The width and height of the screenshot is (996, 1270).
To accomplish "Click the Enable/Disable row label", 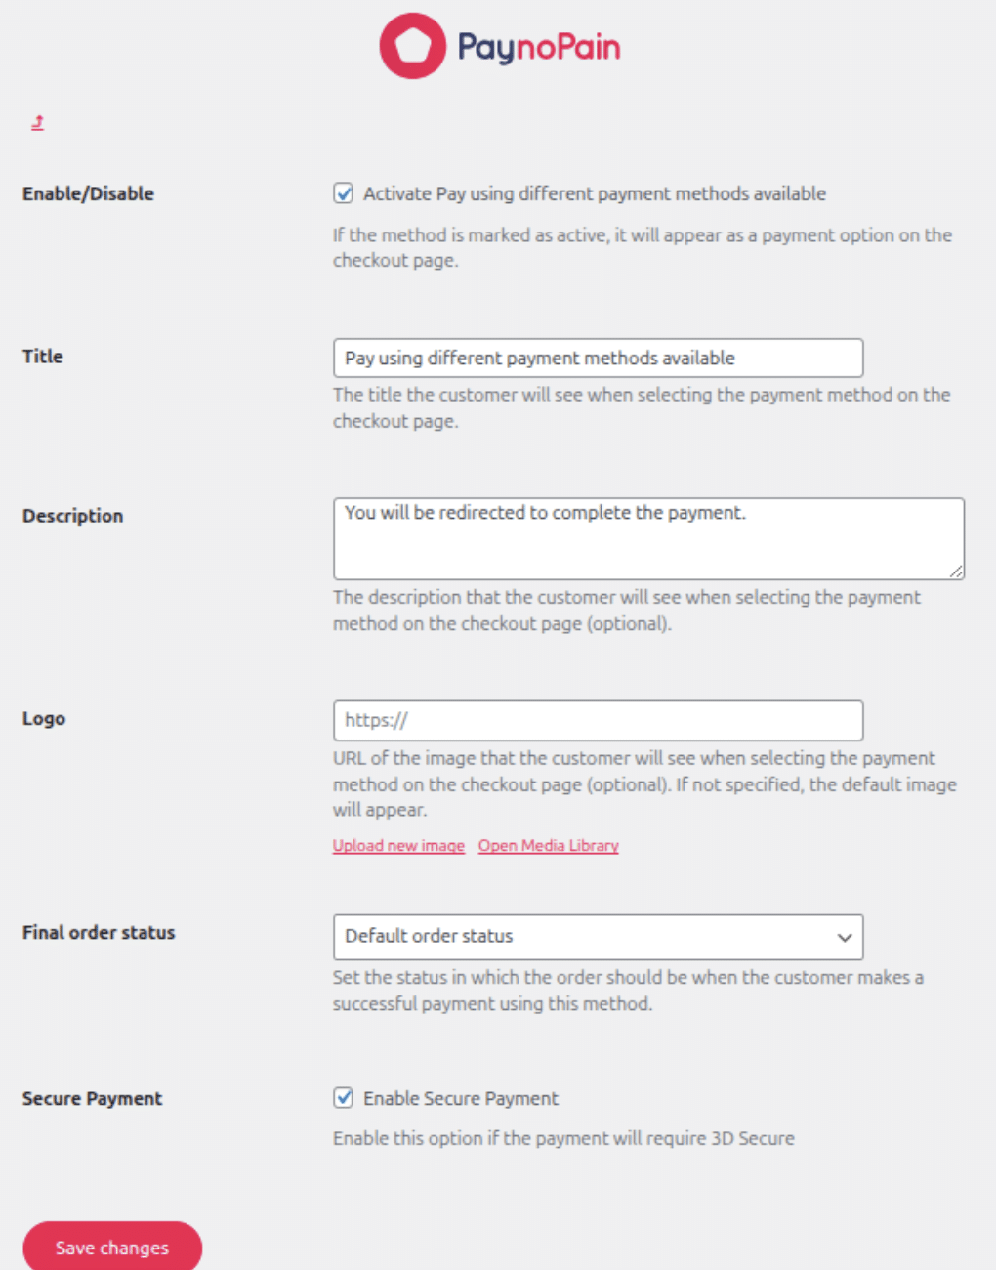I will tap(88, 193).
